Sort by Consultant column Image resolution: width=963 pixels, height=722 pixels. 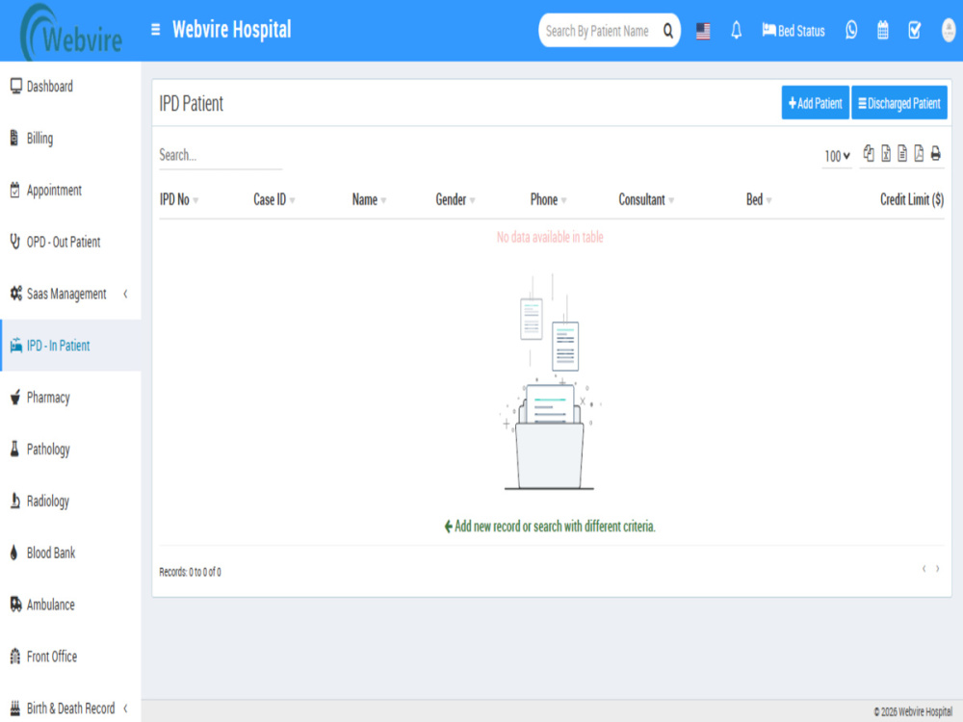tap(646, 199)
